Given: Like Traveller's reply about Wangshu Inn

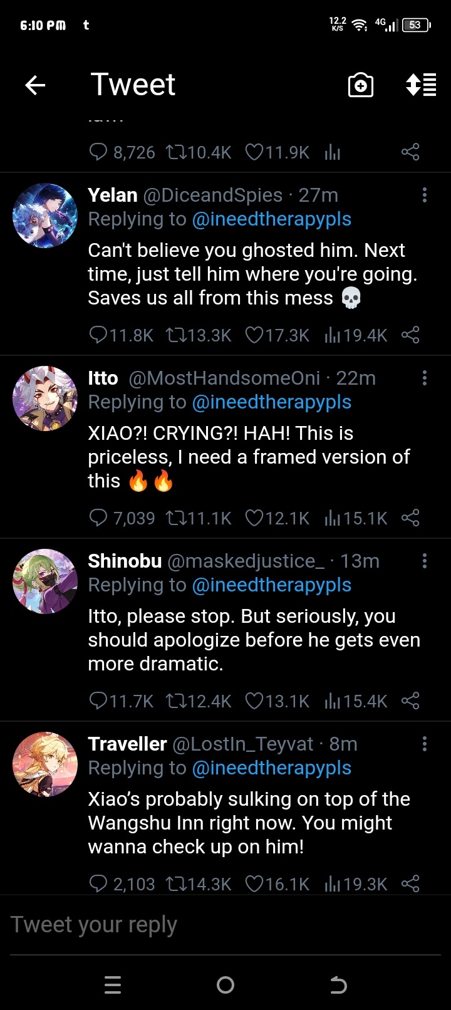Looking at the screenshot, I should pos(254,884).
